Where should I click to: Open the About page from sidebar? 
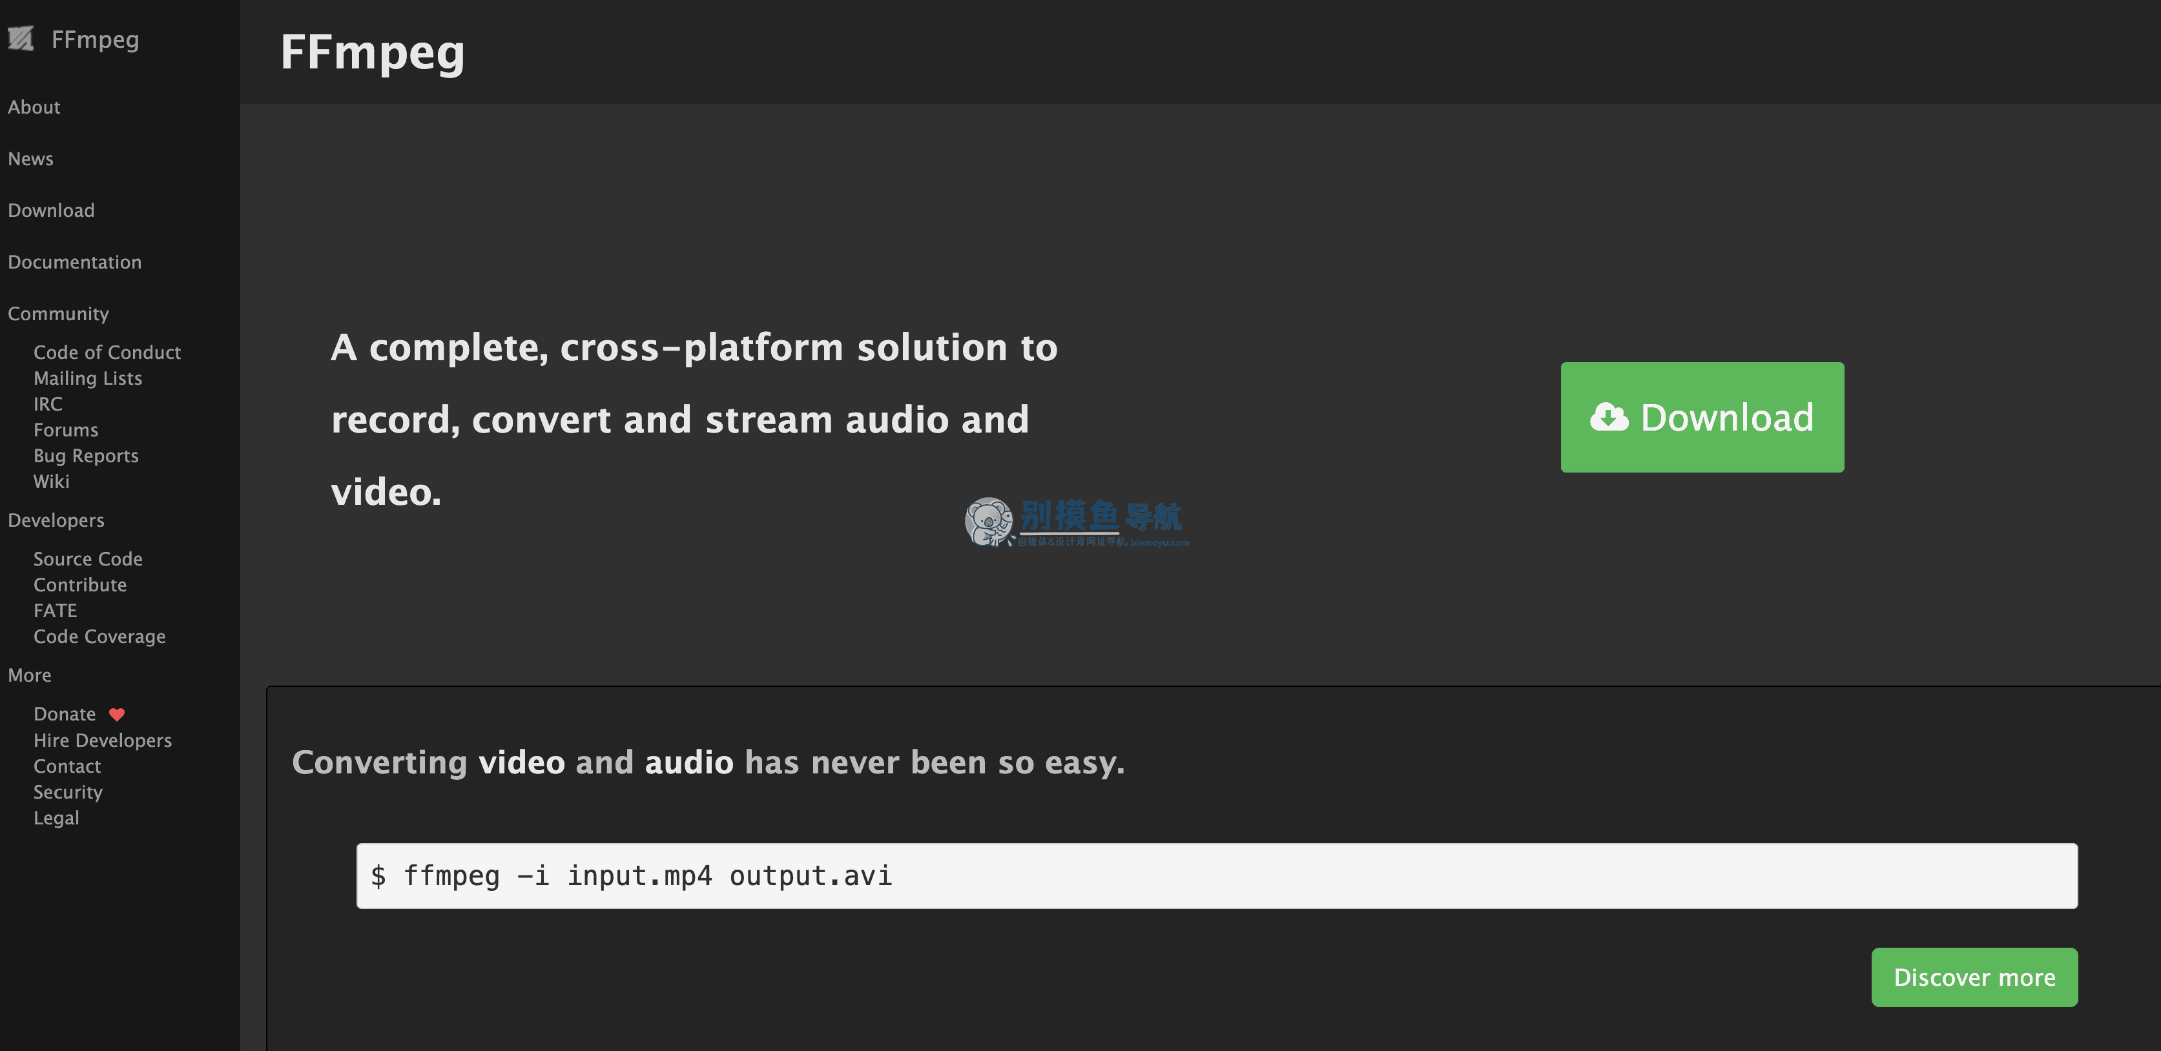[x=34, y=107]
